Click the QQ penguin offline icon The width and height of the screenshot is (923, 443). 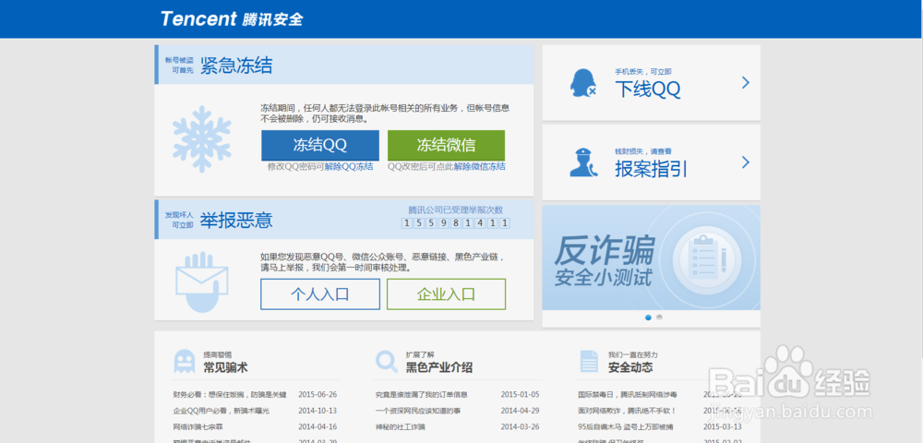click(x=583, y=83)
